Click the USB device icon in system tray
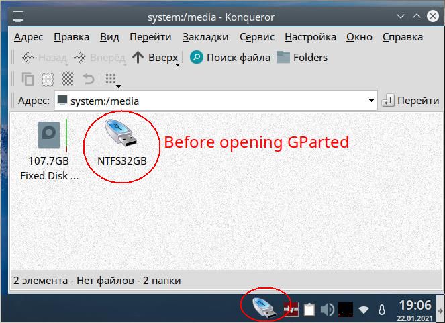 click(264, 308)
